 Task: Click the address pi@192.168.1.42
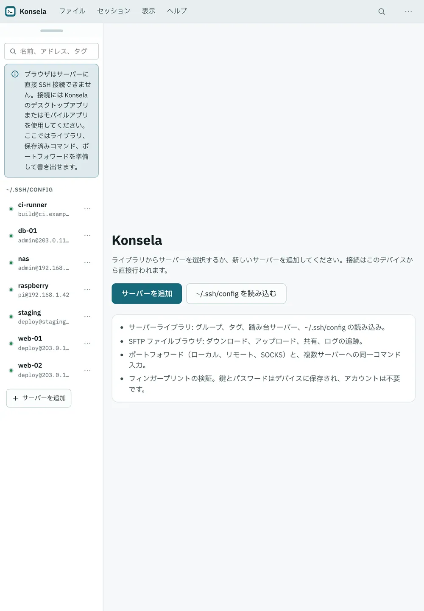point(44,295)
